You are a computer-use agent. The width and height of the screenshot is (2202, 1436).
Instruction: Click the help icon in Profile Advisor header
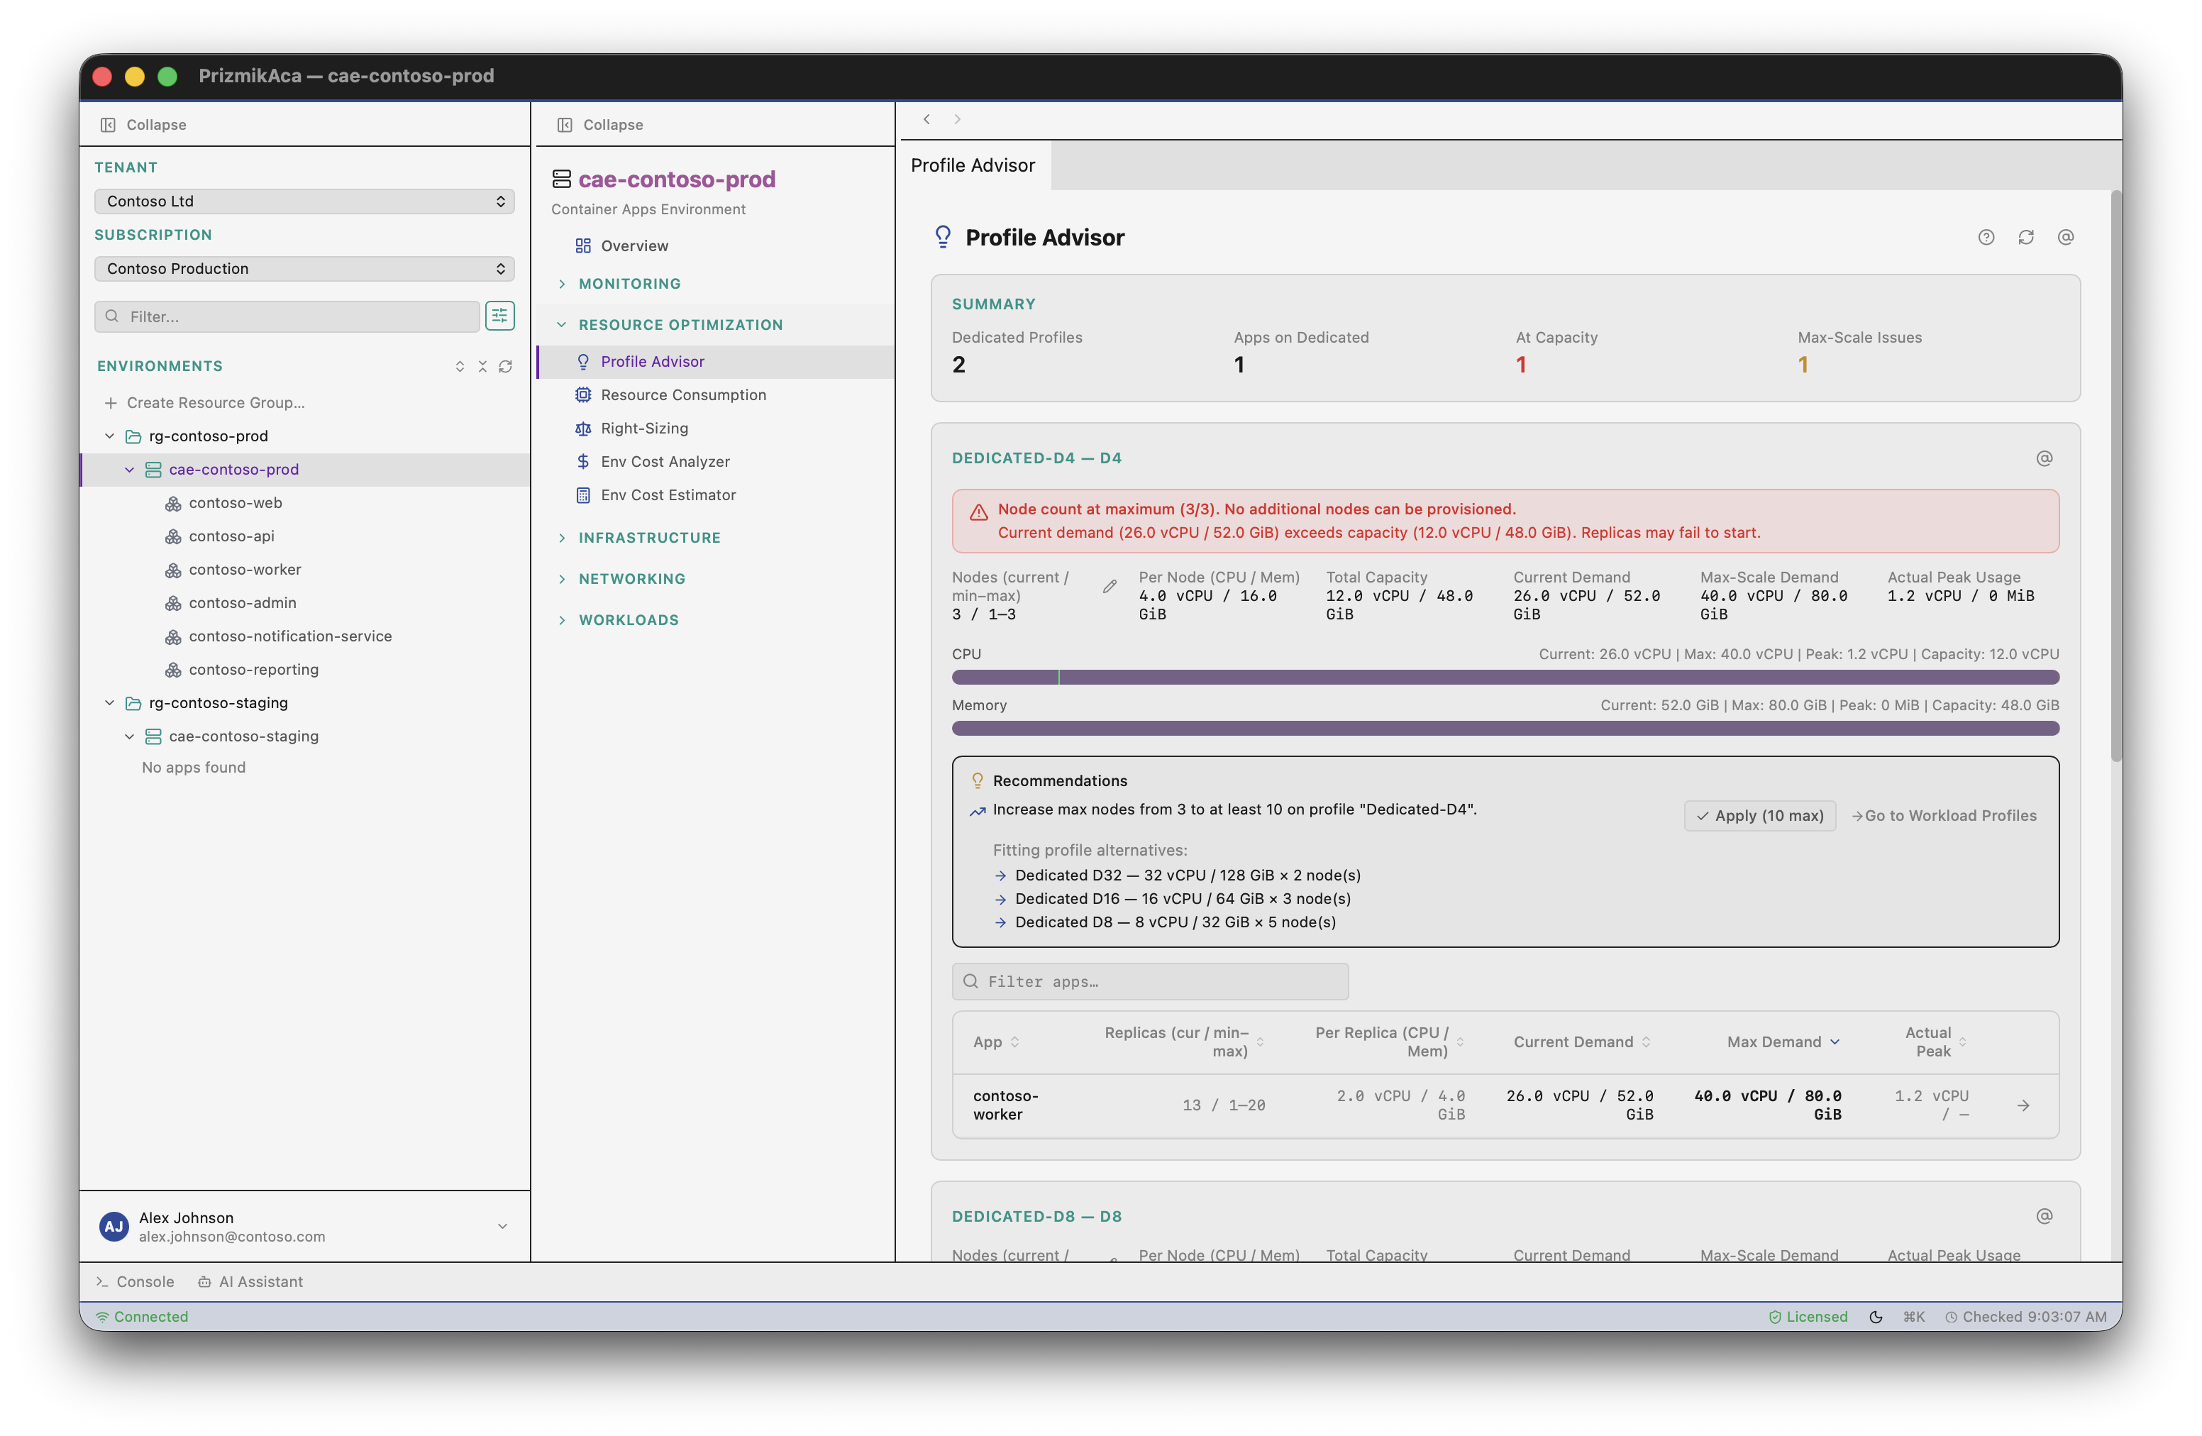(1986, 238)
